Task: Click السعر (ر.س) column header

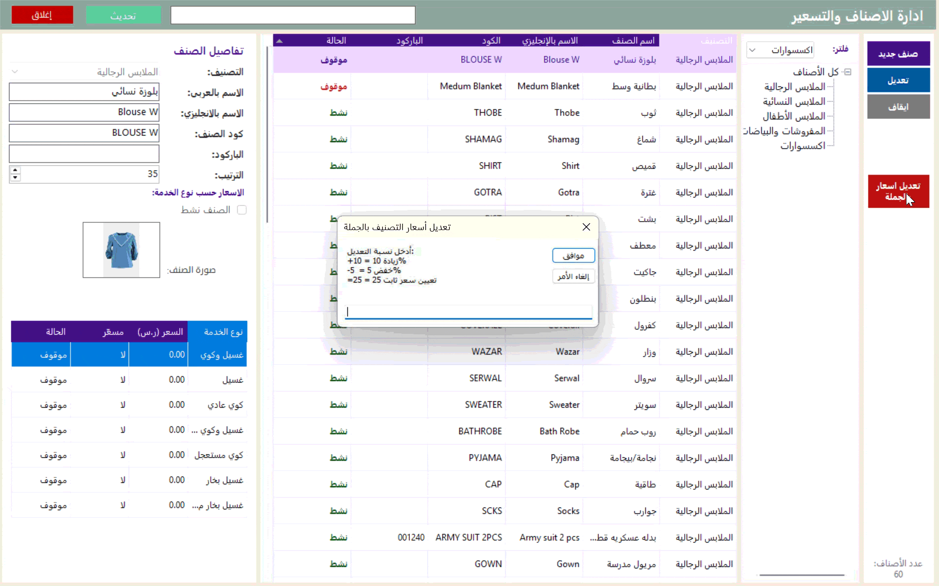Action: (x=158, y=332)
